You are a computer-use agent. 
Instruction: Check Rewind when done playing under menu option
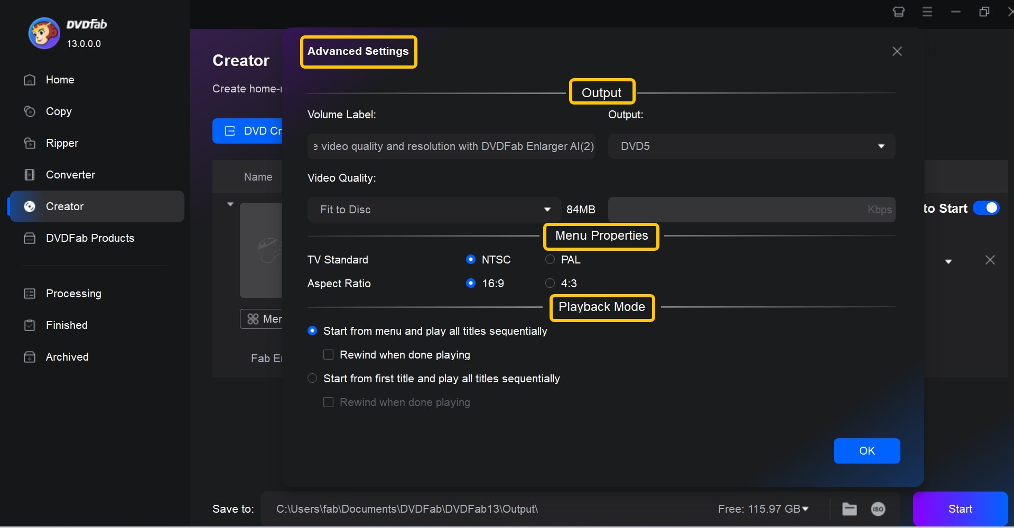point(328,354)
